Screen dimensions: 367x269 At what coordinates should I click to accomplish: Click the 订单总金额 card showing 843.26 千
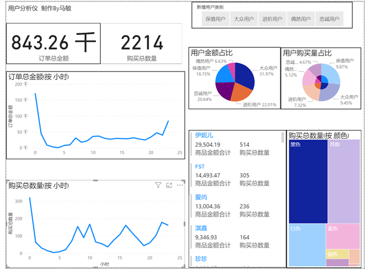pos(53,43)
